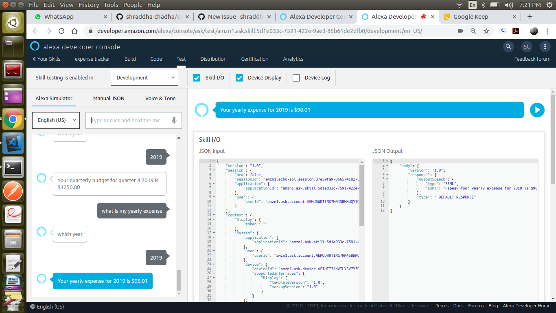
Task: Collapse the "session" fold arrow line 3
Action: click(214, 170)
